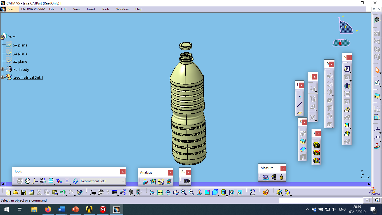Open the Start menu in CATIA menu bar

tap(11, 9)
